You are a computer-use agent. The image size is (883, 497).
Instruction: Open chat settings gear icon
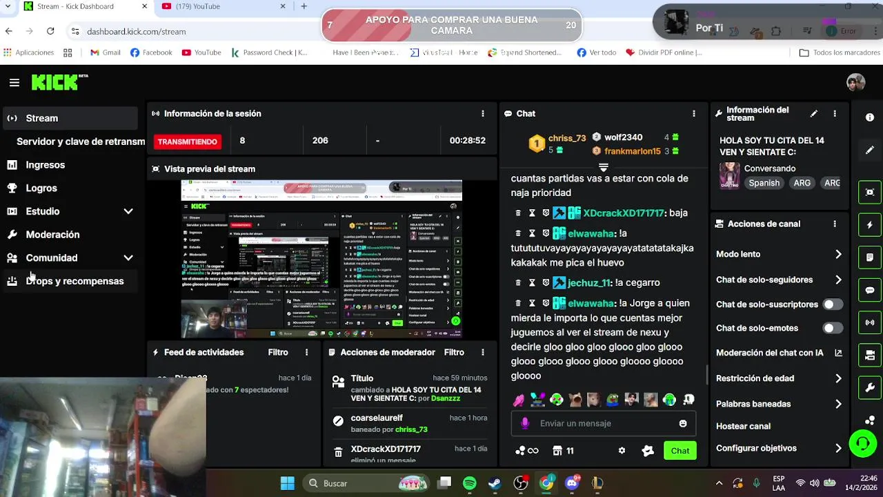click(x=622, y=451)
